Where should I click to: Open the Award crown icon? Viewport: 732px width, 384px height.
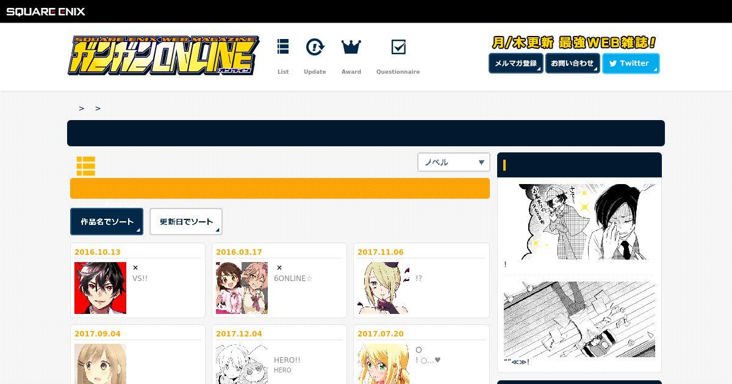(x=351, y=47)
